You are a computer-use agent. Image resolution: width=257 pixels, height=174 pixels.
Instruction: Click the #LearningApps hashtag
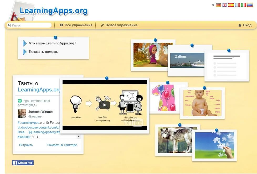[28, 122]
